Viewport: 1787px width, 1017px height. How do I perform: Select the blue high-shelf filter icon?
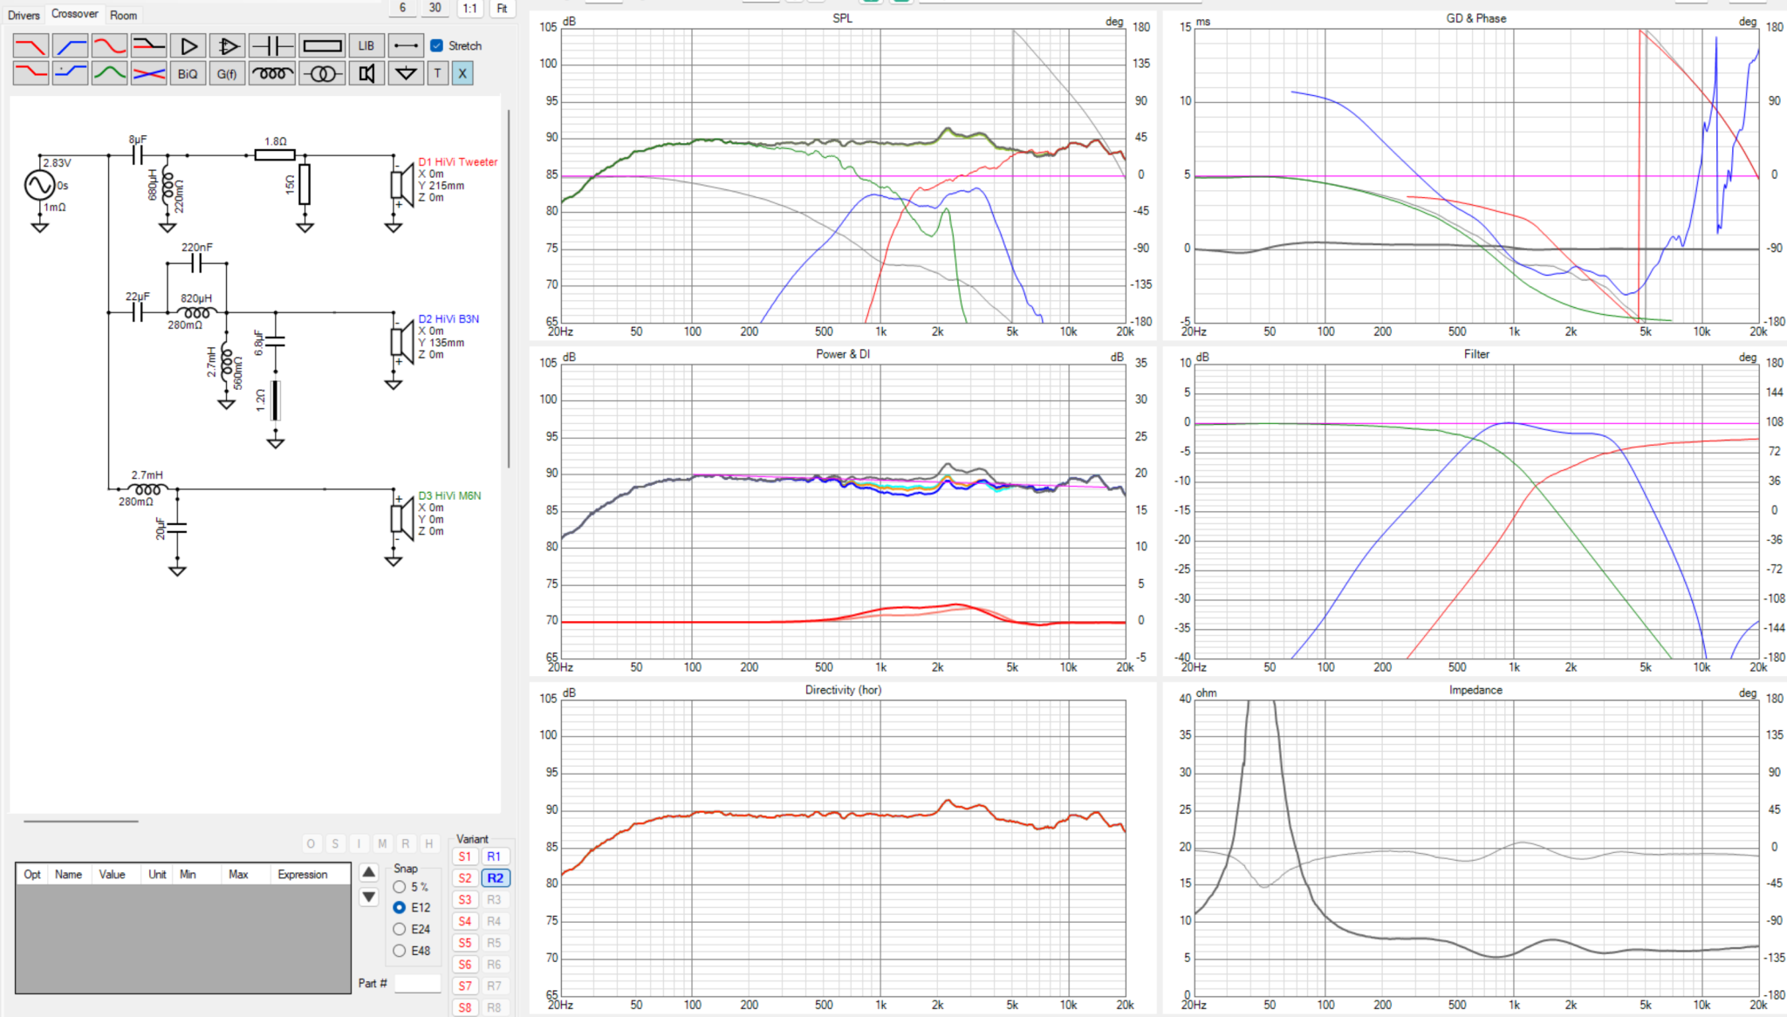point(70,73)
